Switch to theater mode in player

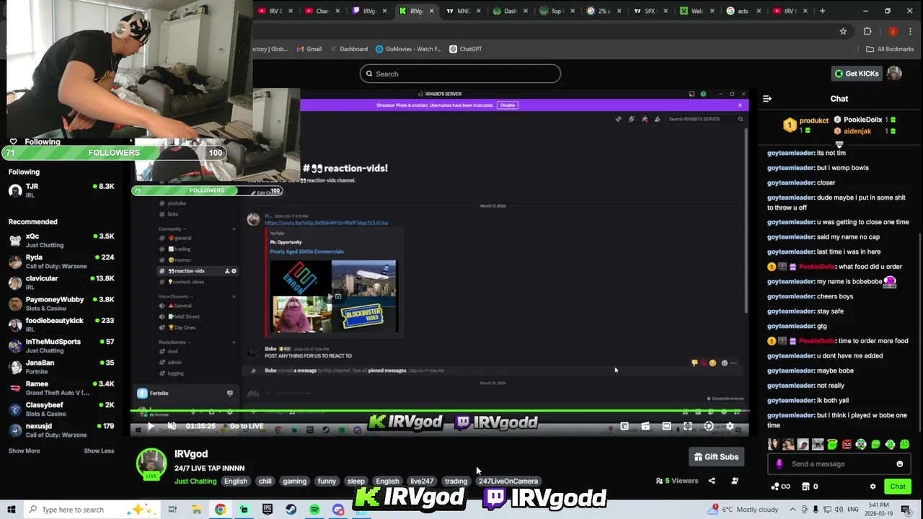click(x=666, y=427)
